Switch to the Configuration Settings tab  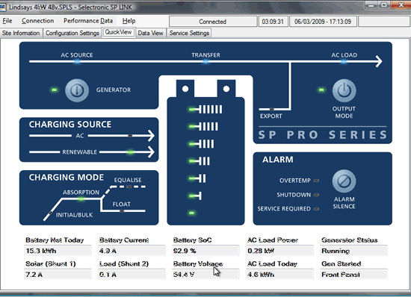(72, 33)
